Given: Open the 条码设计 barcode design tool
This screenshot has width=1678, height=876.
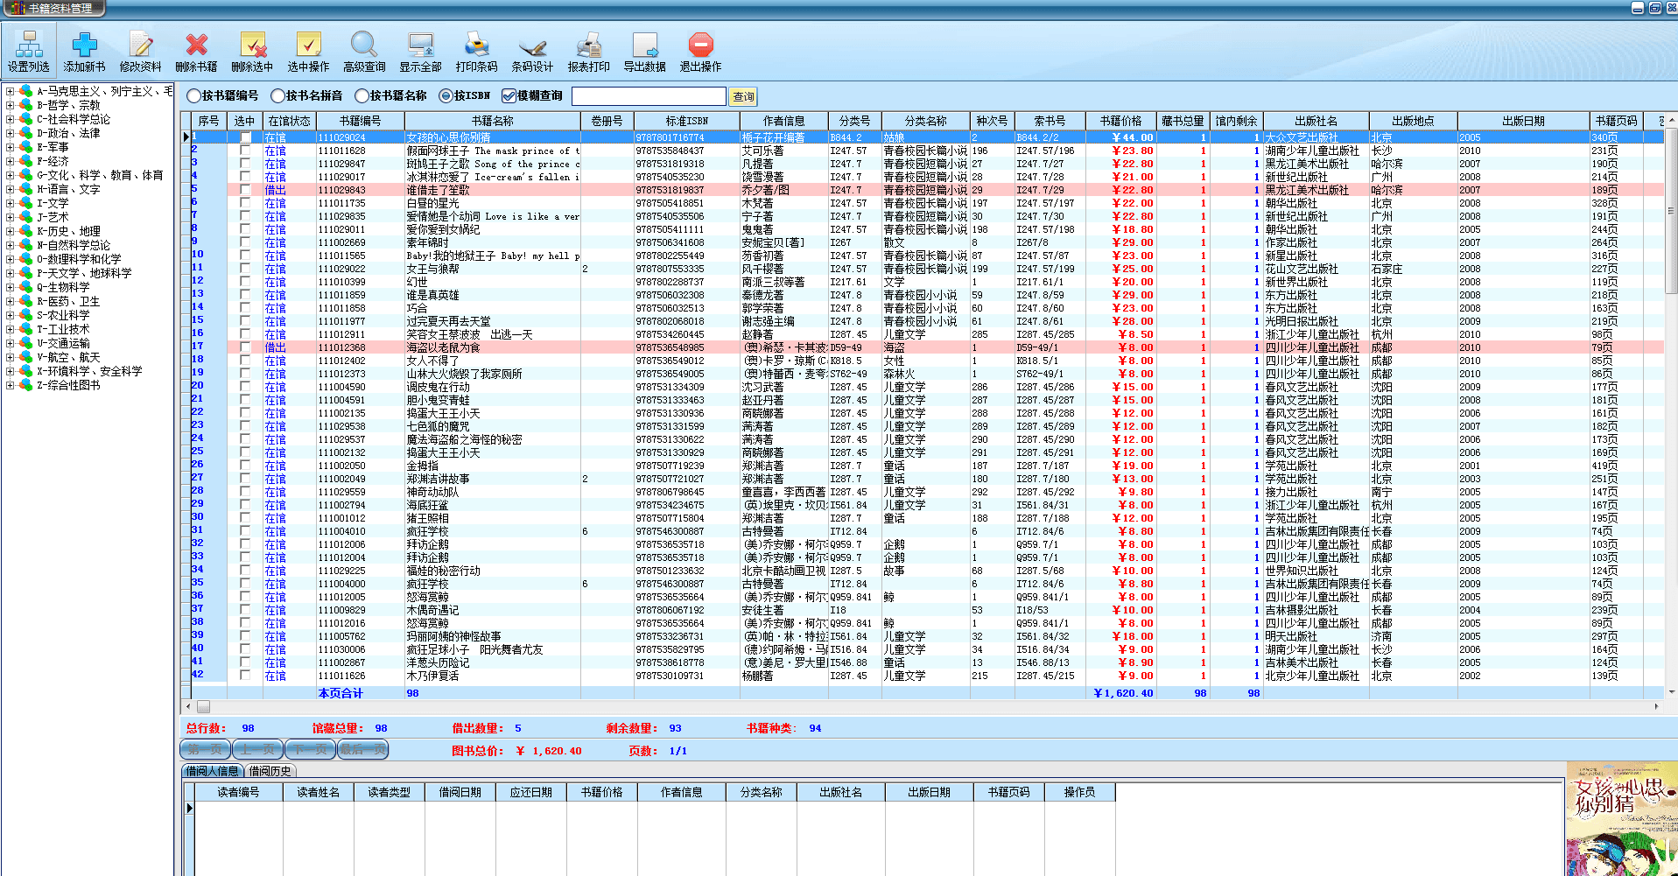Looking at the screenshot, I should [532, 52].
